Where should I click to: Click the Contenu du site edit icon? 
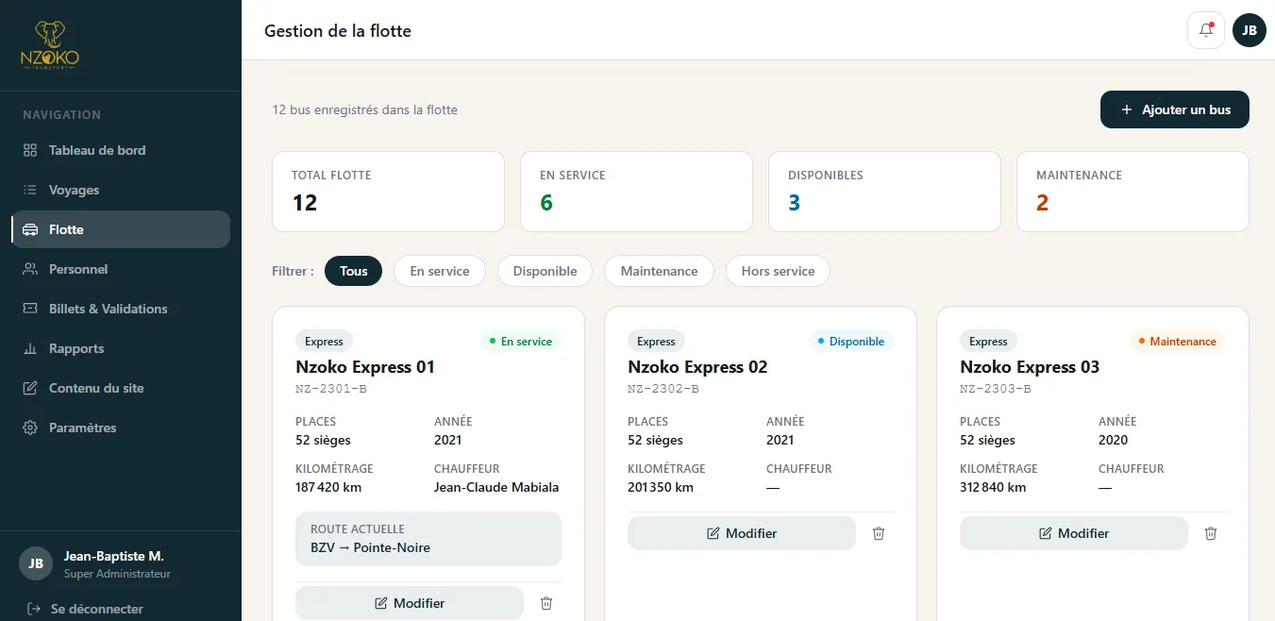(30, 388)
